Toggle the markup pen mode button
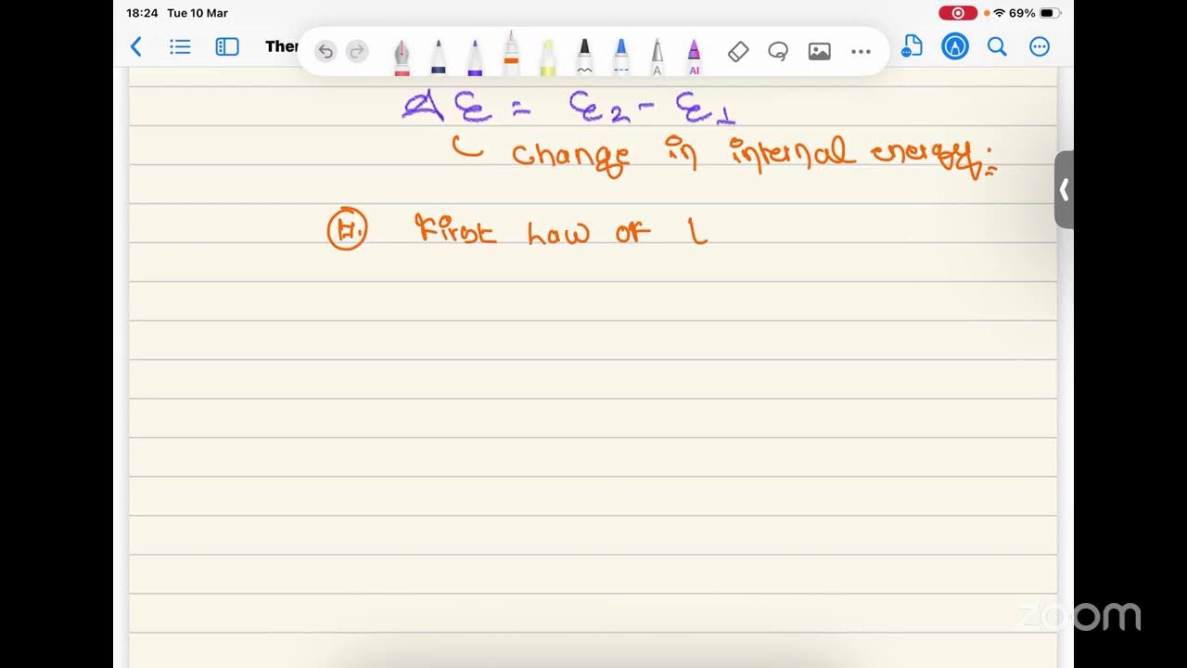1187x668 pixels. pos(955,46)
